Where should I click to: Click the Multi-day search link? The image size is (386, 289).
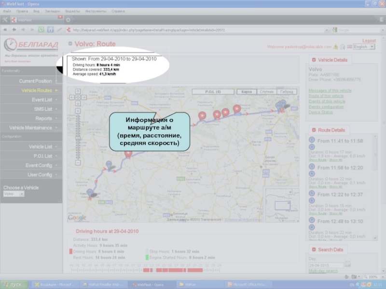[323, 271]
